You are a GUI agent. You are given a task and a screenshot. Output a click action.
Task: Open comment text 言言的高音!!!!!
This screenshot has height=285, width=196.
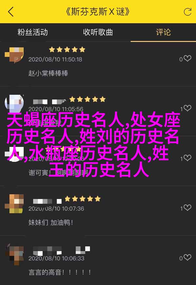click(60, 272)
